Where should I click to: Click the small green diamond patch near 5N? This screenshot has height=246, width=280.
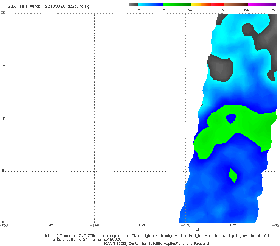[233, 175]
